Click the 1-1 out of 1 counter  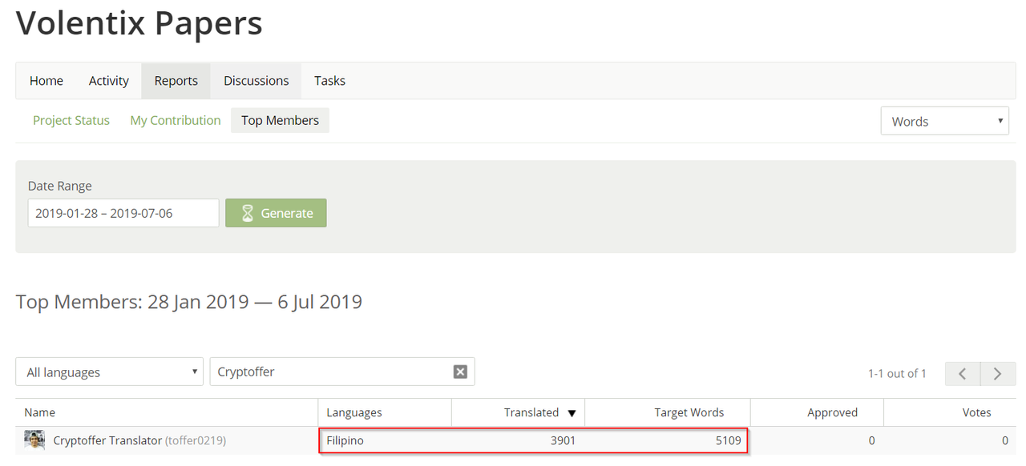[897, 373]
